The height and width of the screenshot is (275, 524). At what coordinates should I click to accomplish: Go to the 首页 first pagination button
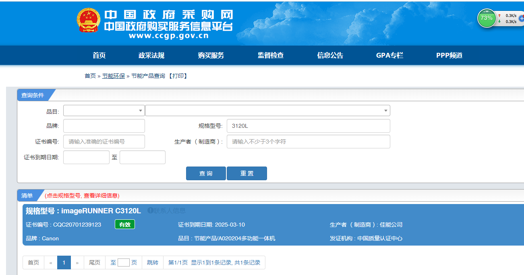click(33, 262)
